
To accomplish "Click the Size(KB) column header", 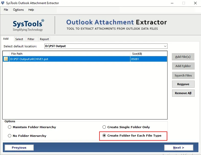I will [x=149, y=54].
